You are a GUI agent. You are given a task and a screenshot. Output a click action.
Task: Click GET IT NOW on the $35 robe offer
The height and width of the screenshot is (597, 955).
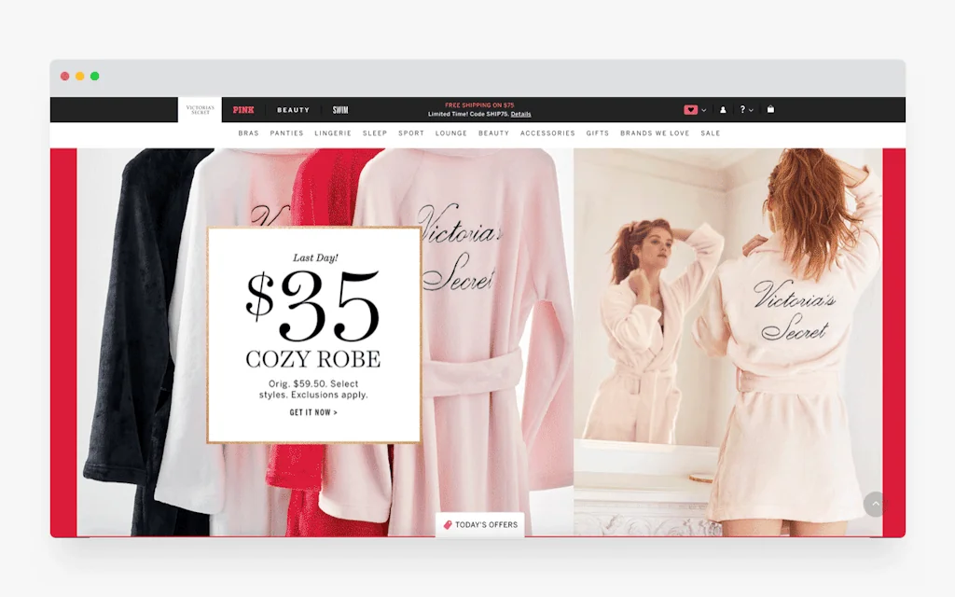(314, 412)
